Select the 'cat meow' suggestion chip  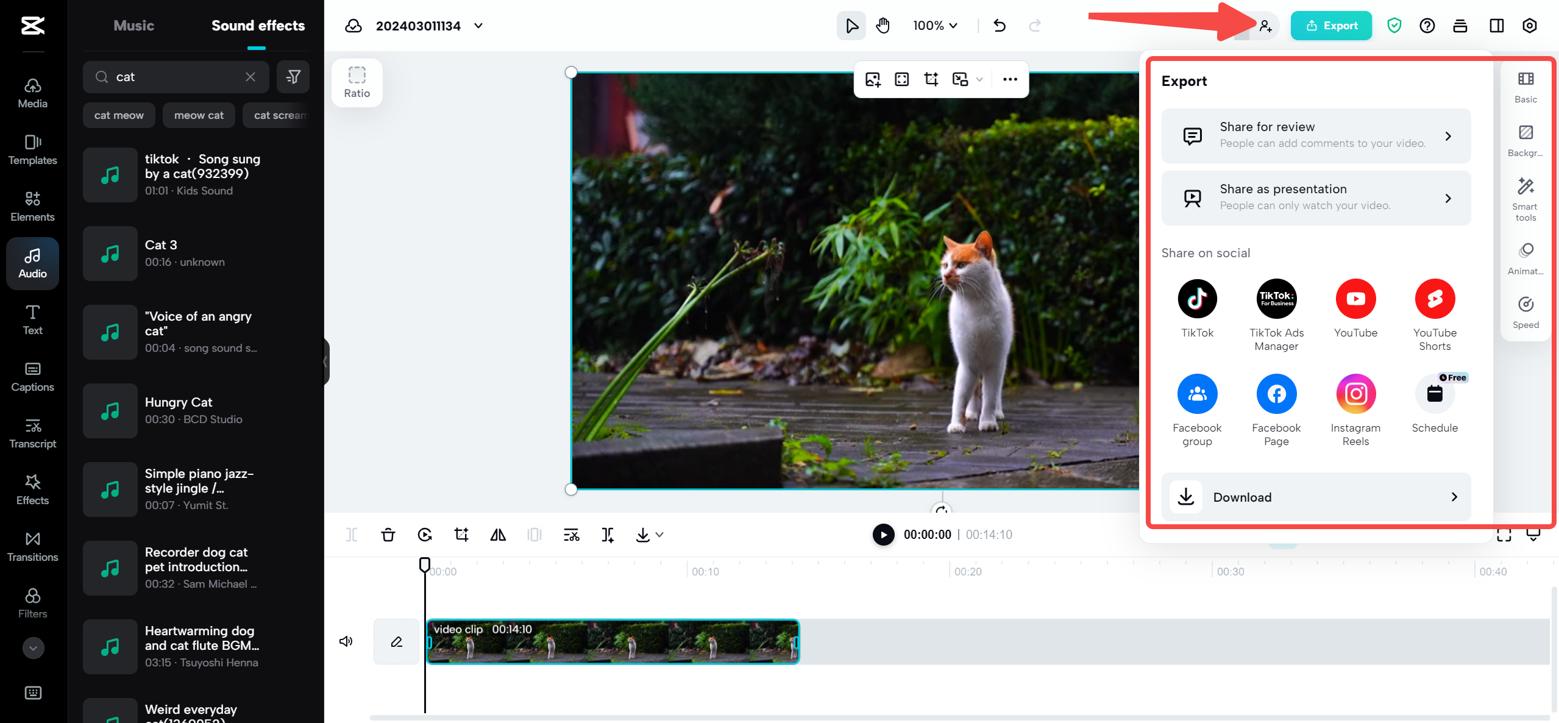119,115
